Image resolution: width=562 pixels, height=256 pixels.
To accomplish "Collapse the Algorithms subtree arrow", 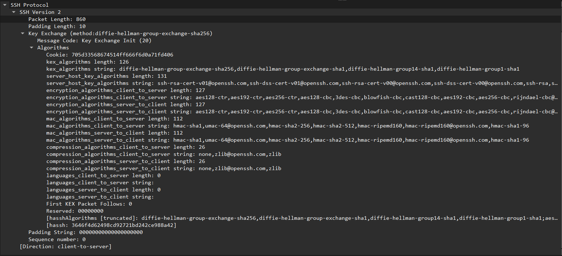I will 32,48.
